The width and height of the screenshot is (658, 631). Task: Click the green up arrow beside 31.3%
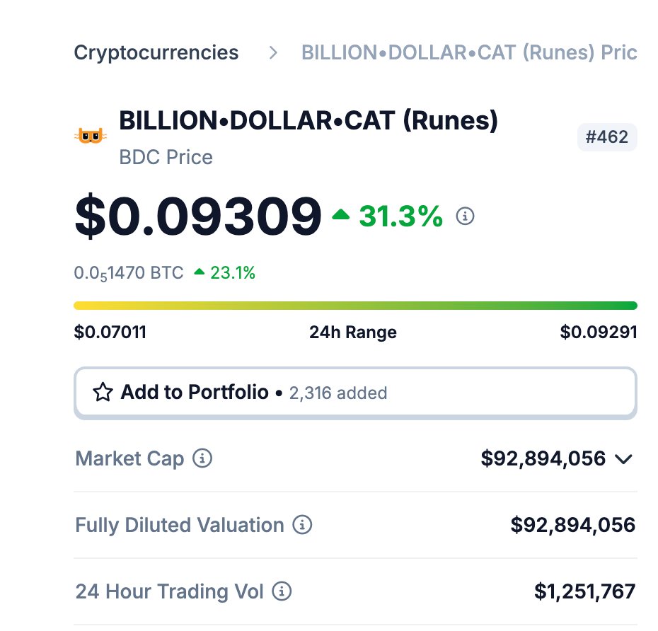[x=341, y=215]
